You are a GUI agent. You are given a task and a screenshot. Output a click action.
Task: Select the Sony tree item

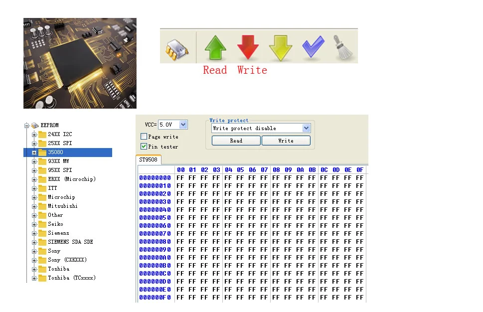(x=54, y=251)
